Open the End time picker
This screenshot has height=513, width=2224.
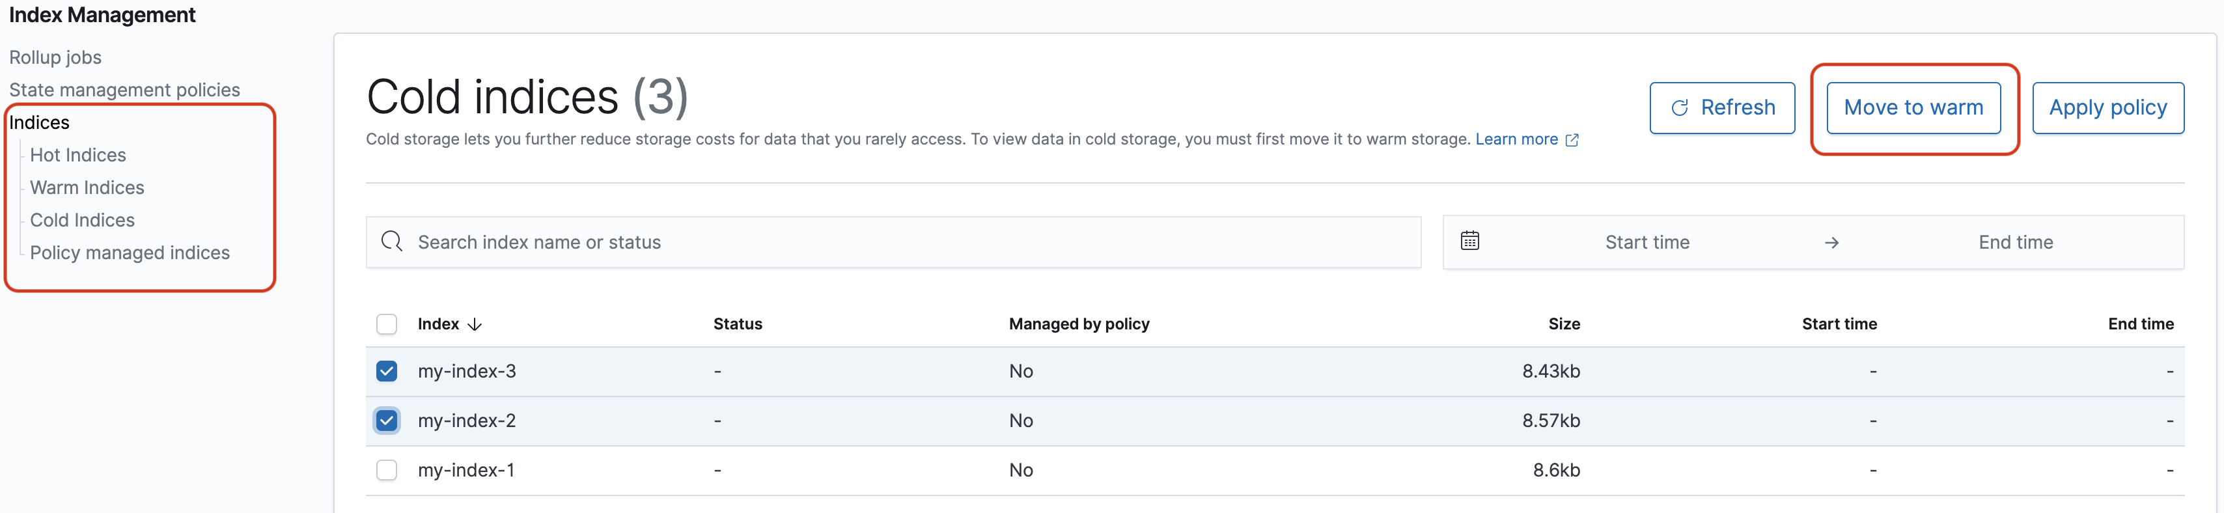point(2015,243)
